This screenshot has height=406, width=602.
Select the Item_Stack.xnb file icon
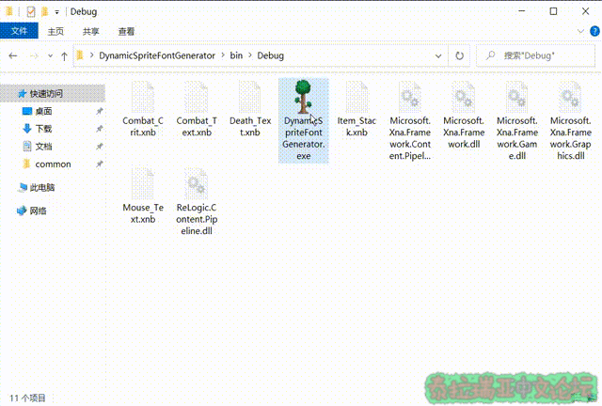click(357, 97)
